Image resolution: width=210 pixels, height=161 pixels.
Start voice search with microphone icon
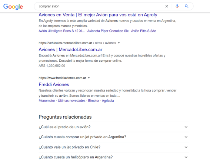tap(177, 6)
